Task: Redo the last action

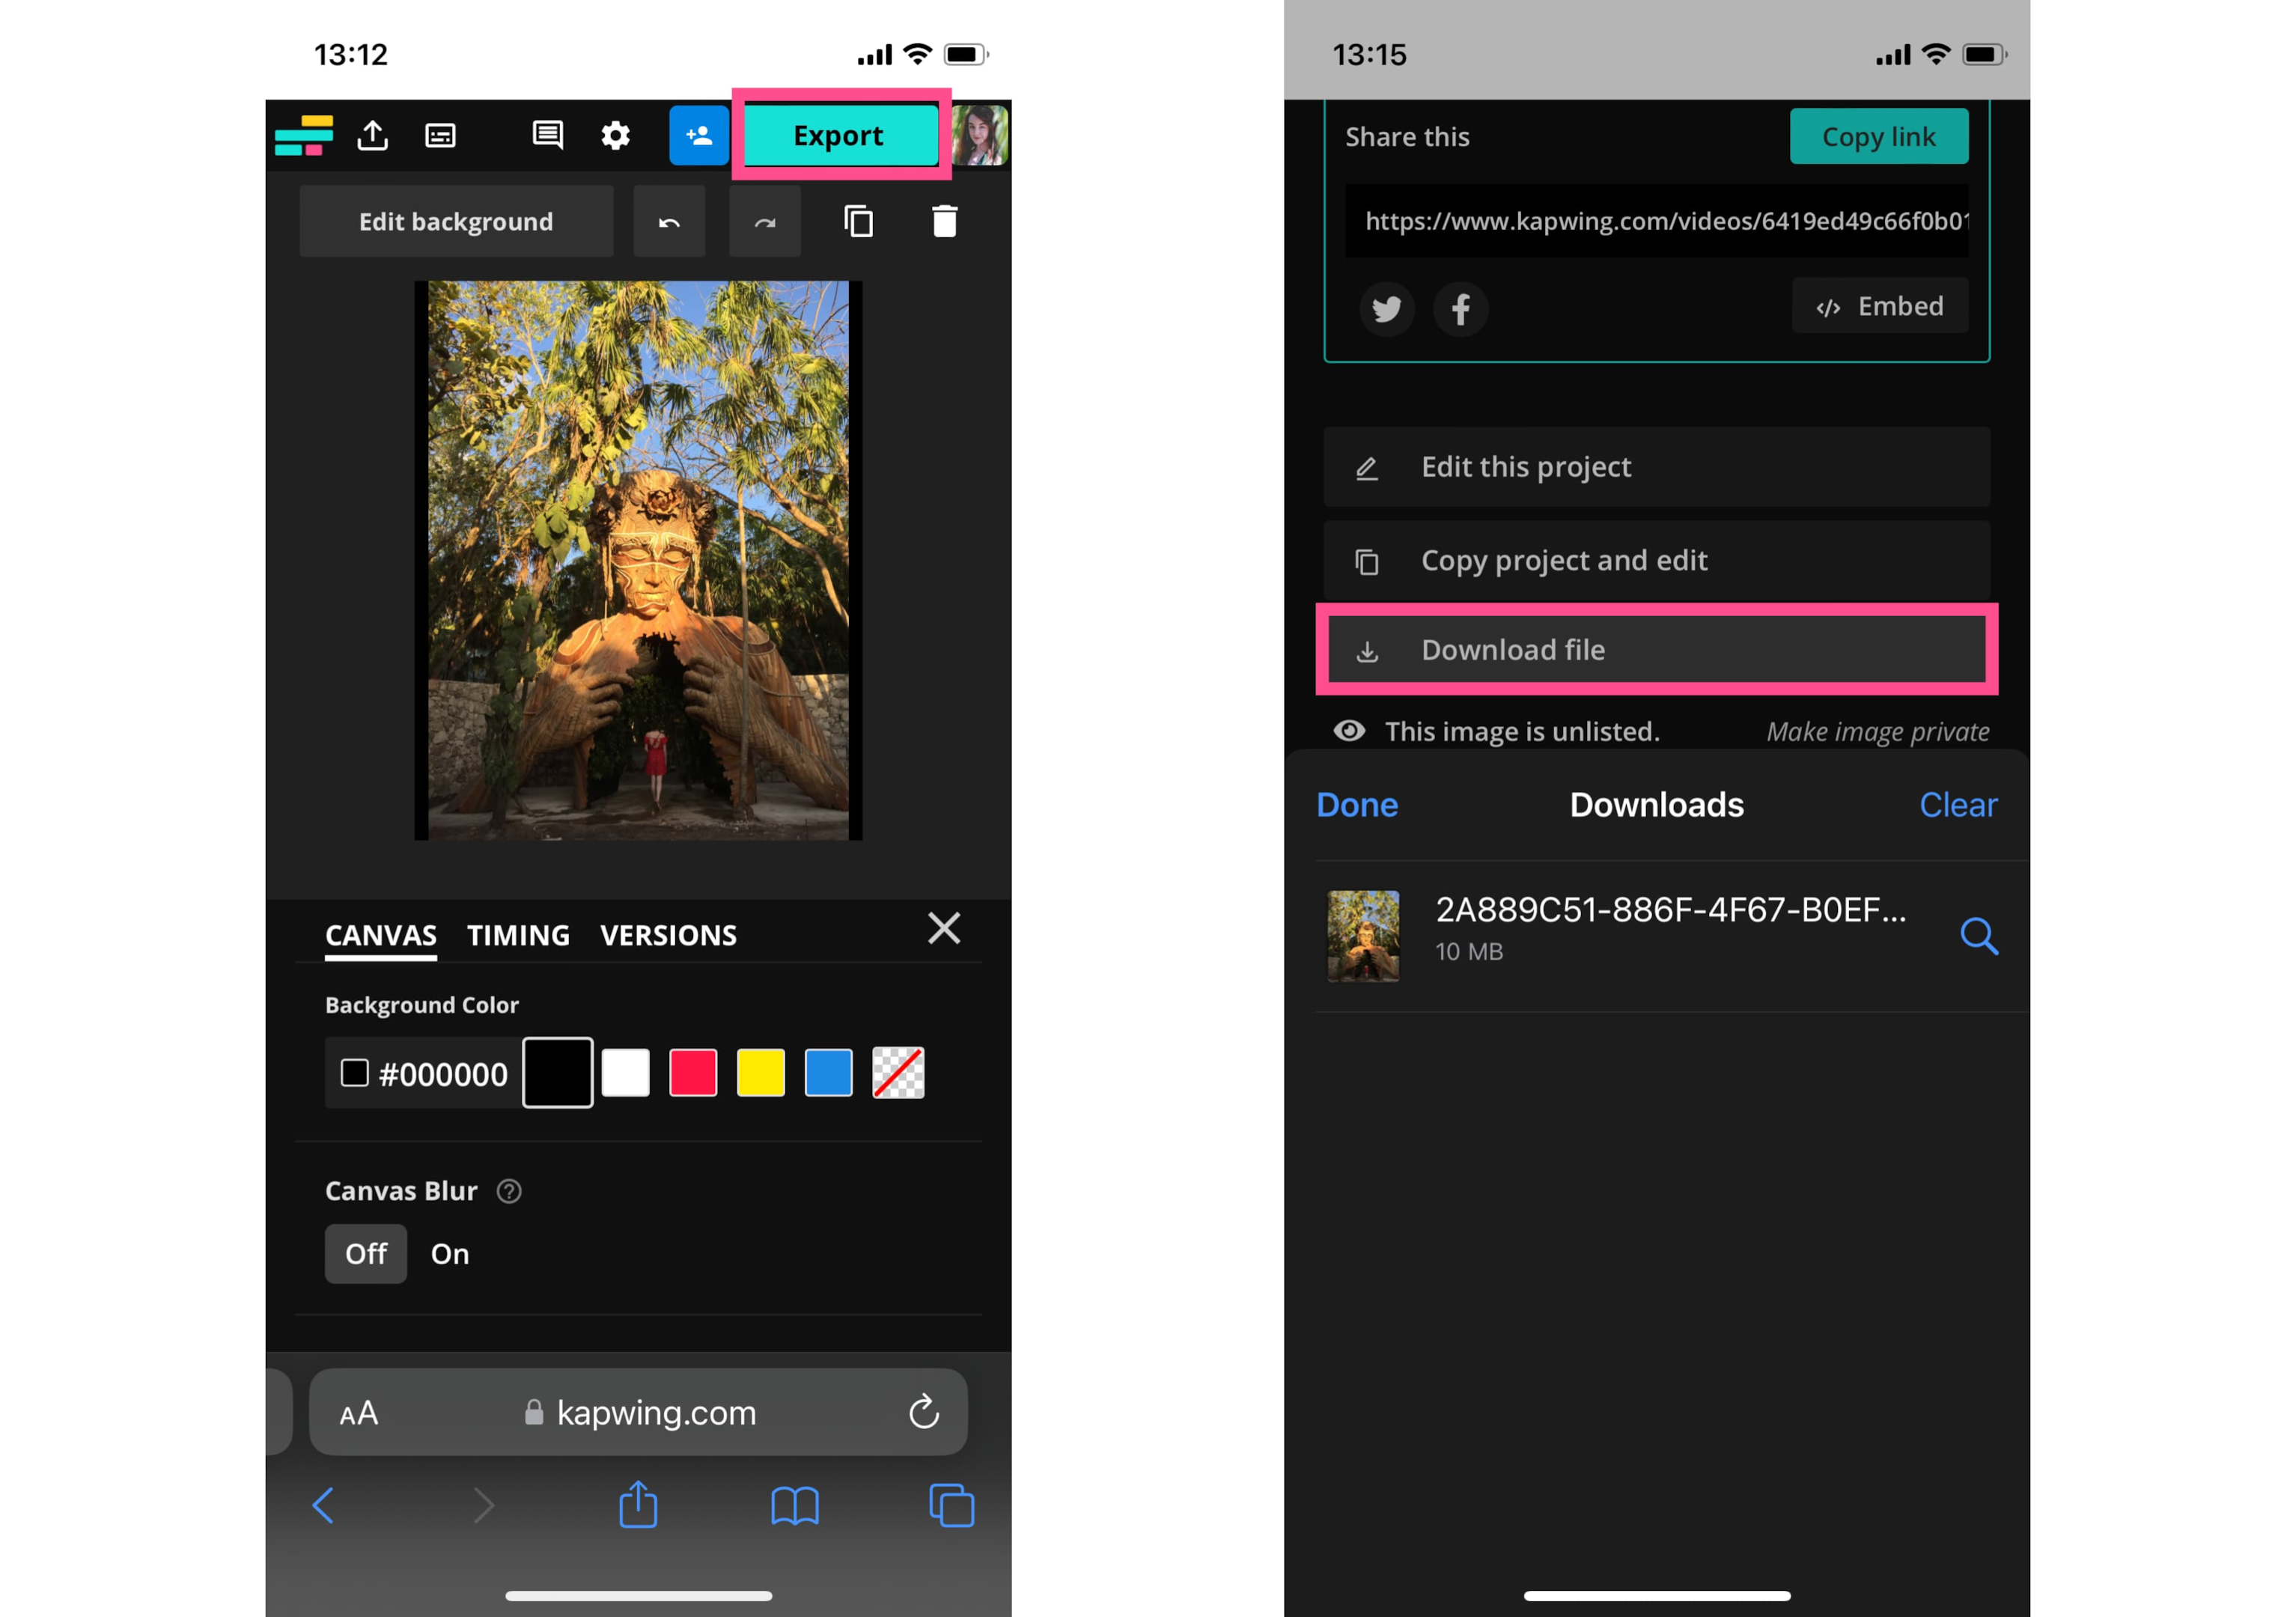Action: click(765, 221)
